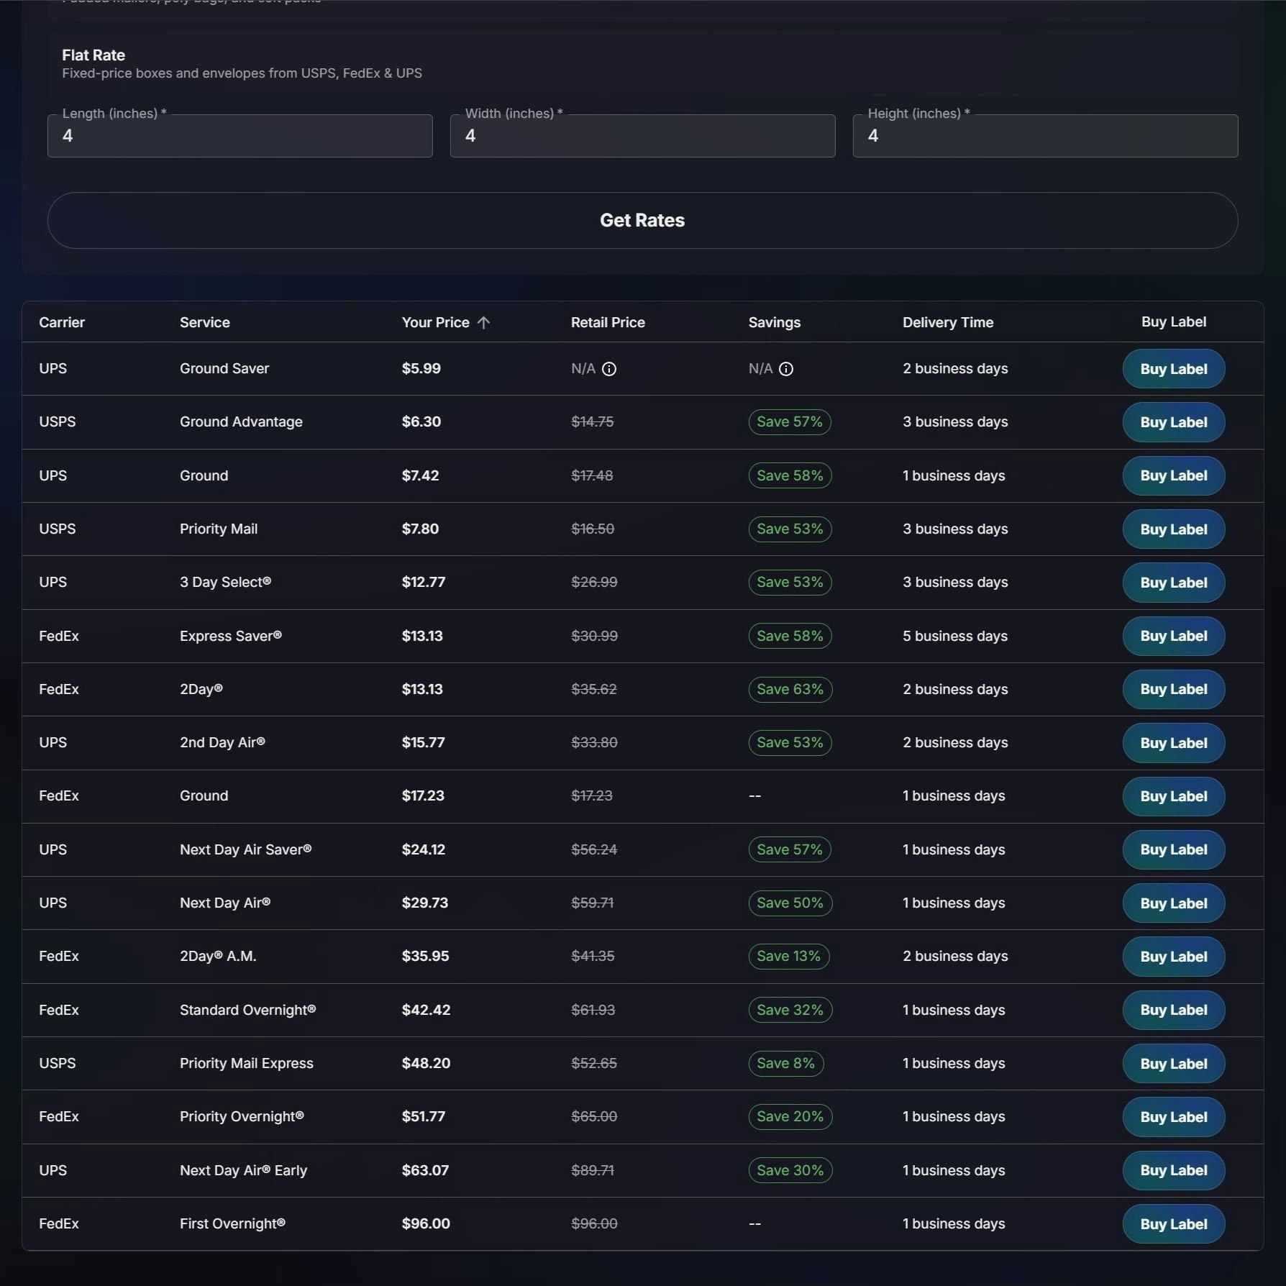The image size is (1286, 1286).
Task: Buy label for FedEx 2Day service
Action: tap(1172, 689)
